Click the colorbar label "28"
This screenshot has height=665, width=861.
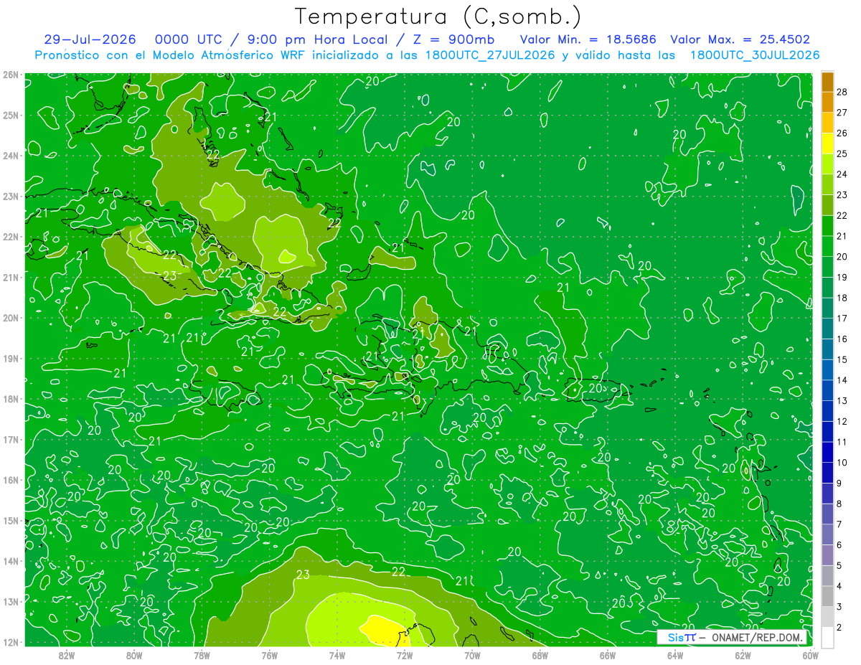click(x=842, y=92)
